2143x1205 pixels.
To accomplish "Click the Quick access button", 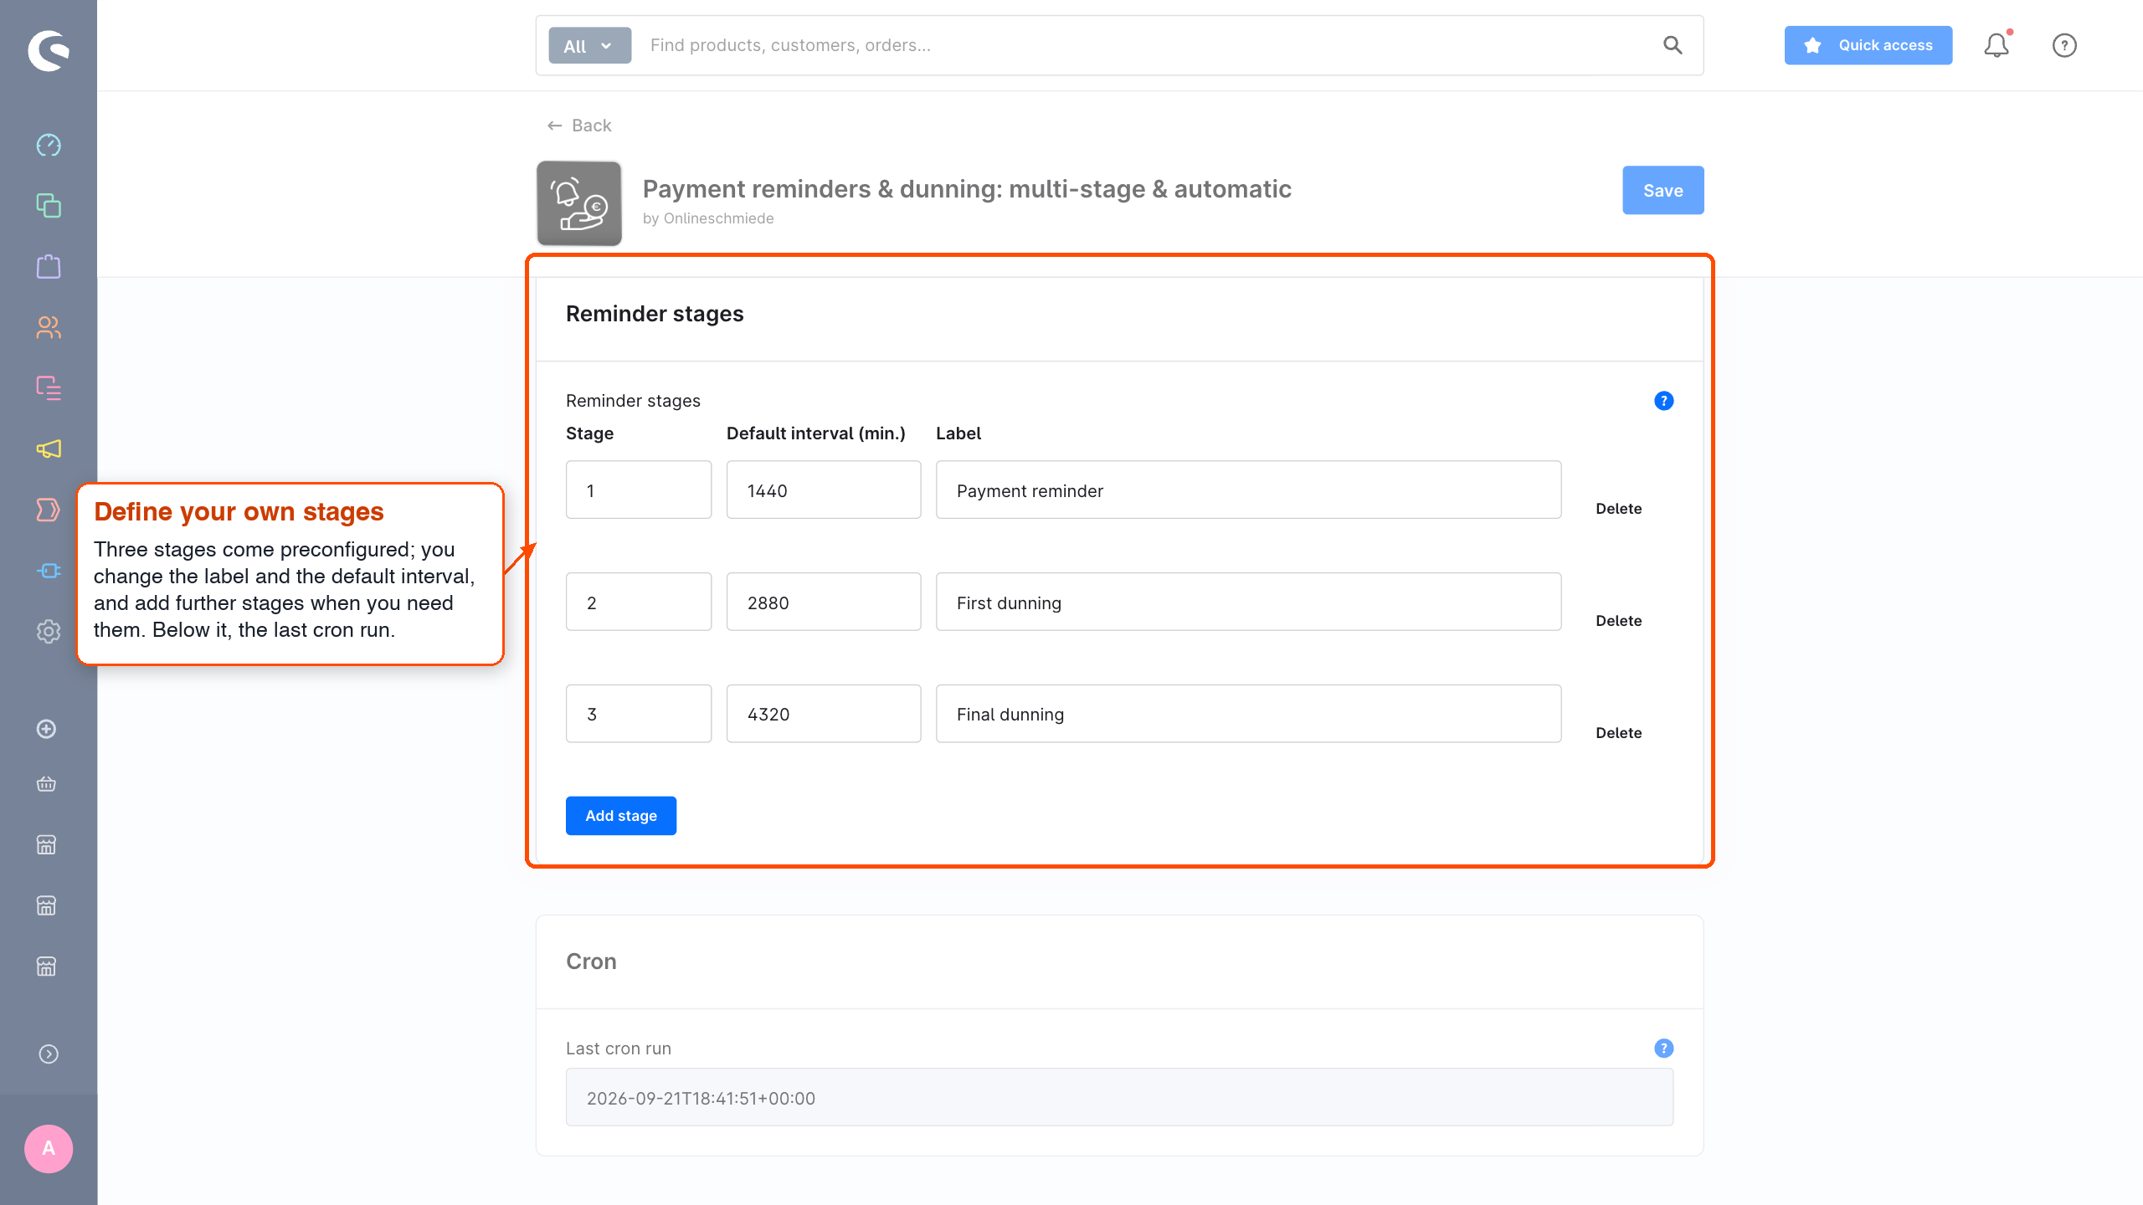I will (x=1868, y=45).
